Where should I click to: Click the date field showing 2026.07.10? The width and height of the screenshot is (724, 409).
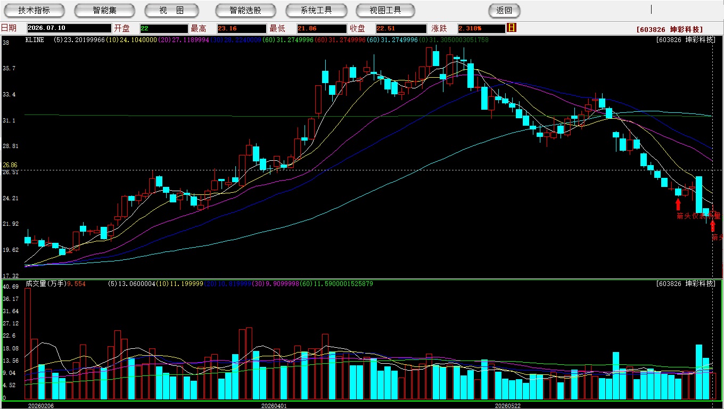69,28
